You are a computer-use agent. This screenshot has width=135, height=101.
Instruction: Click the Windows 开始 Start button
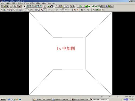pyautogui.click(x=3, y=99)
